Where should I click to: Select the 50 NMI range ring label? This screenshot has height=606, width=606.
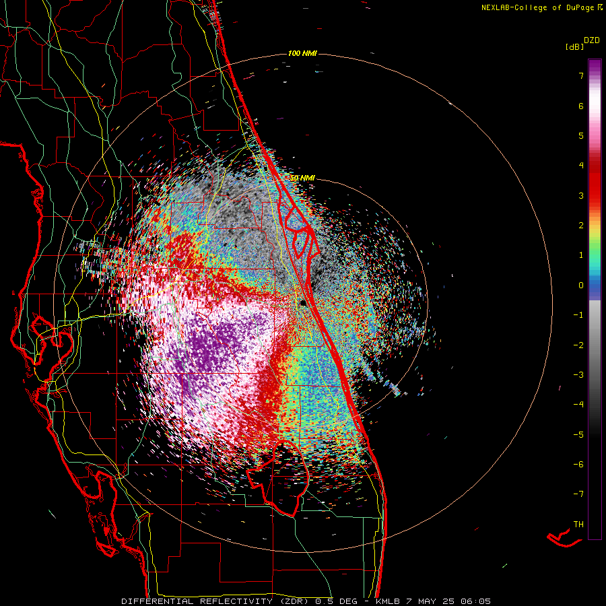302,178
